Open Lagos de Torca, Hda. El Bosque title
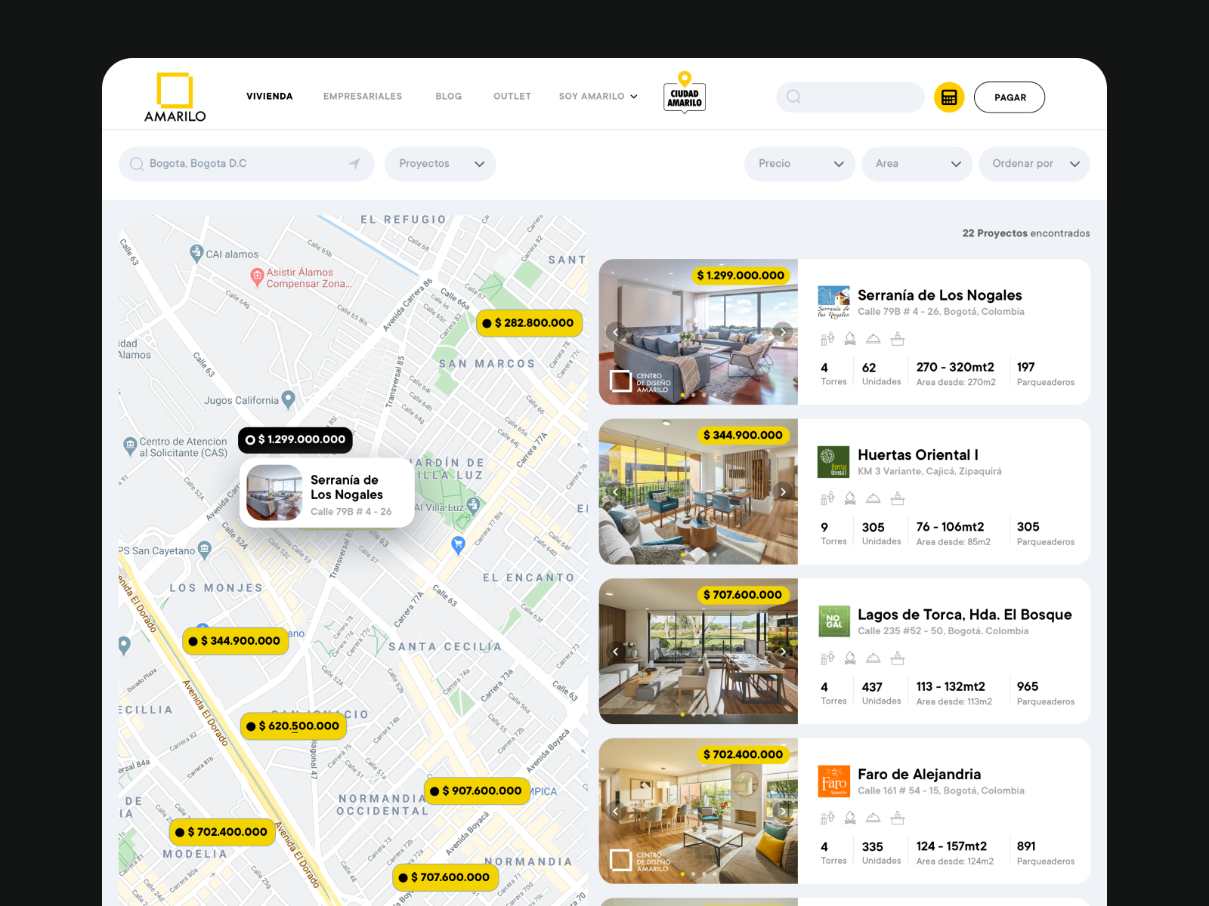 click(x=965, y=615)
